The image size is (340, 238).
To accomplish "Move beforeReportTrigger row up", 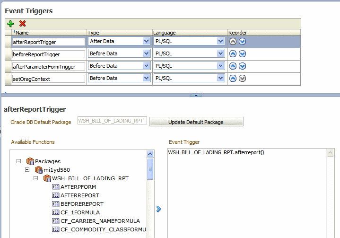I will pyautogui.click(x=233, y=54).
